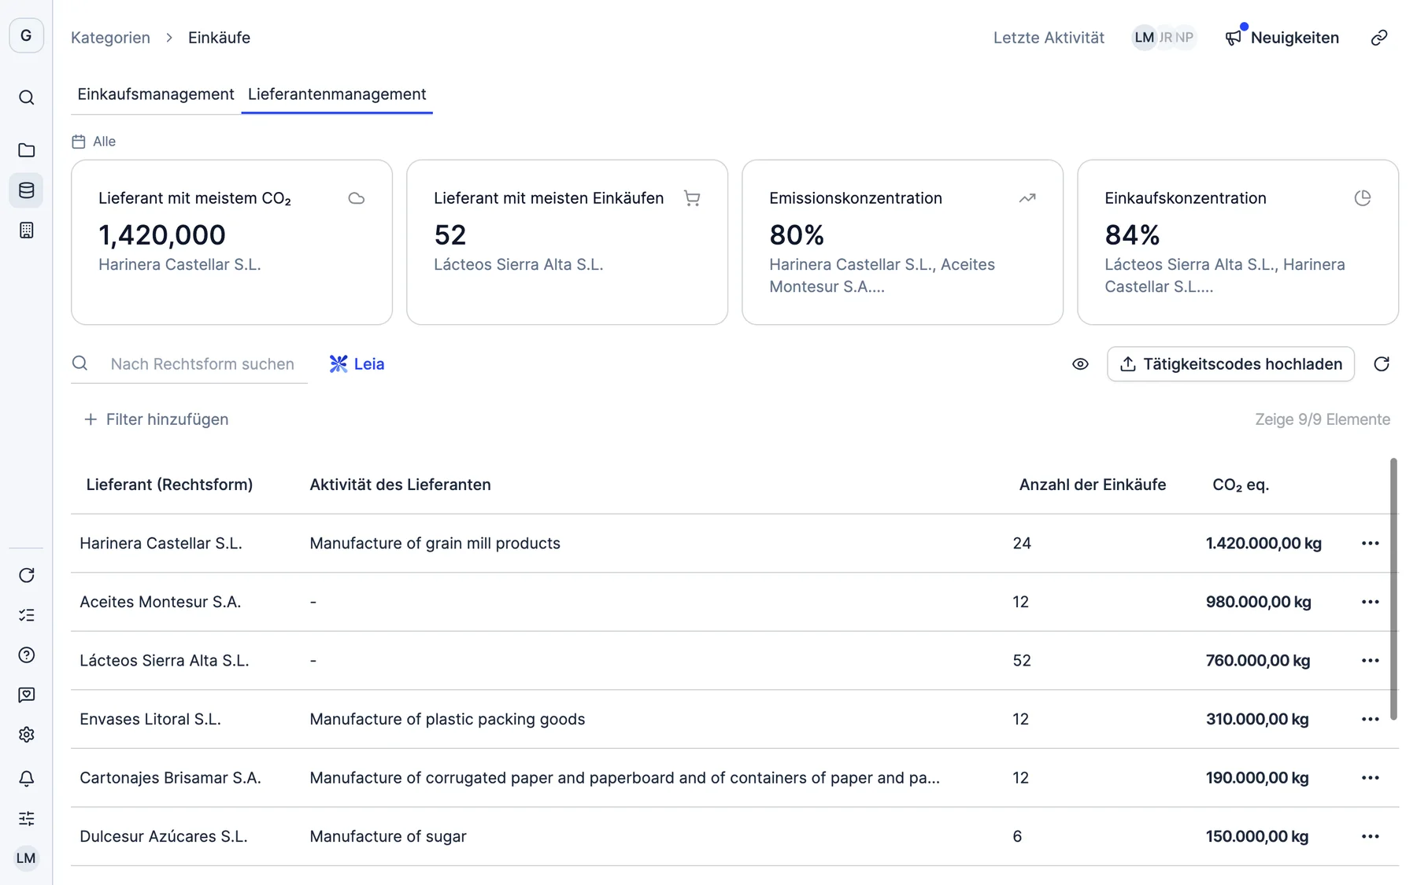The image size is (1417, 885).
Task: Open row menu for Harinera Castellar S.L.
Action: point(1371,544)
